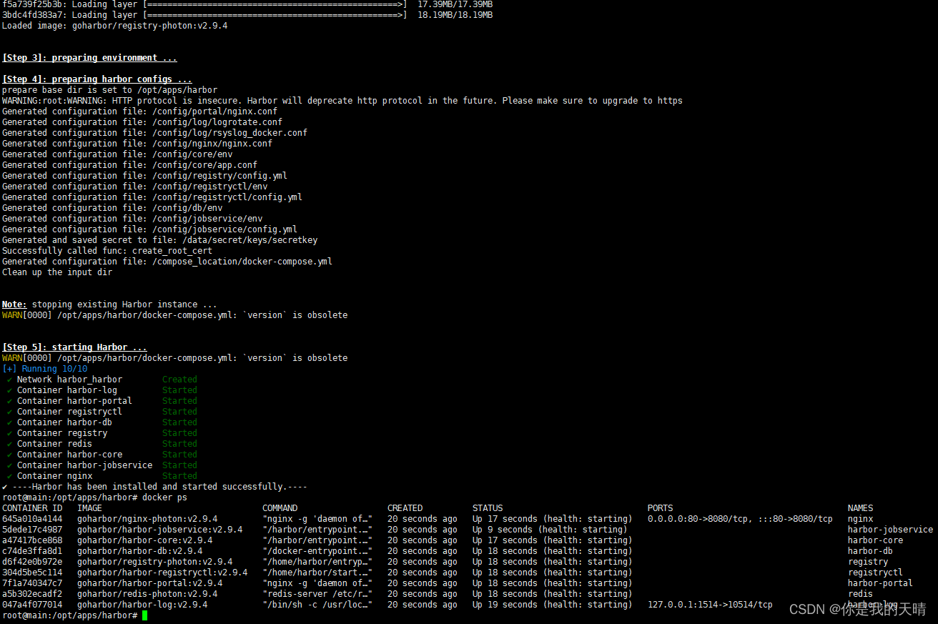
Task: Click image goharbor/nginx-photon:v2.9.4
Action: tap(147, 519)
